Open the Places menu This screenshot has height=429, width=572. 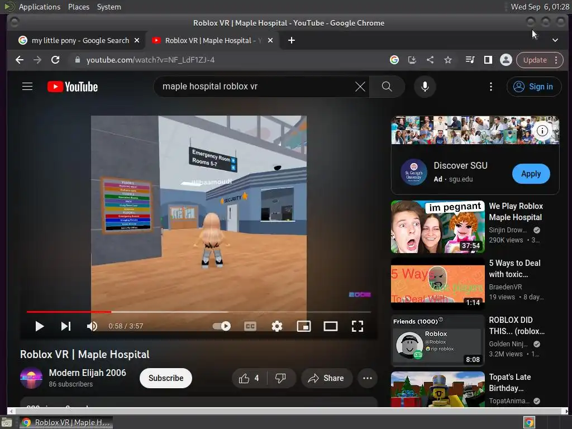tap(79, 7)
